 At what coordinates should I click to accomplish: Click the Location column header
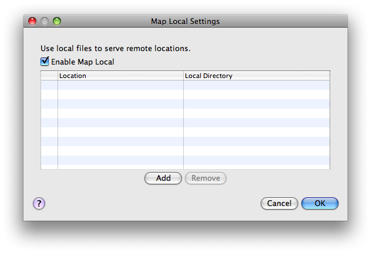pyautogui.click(x=120, y=76)
